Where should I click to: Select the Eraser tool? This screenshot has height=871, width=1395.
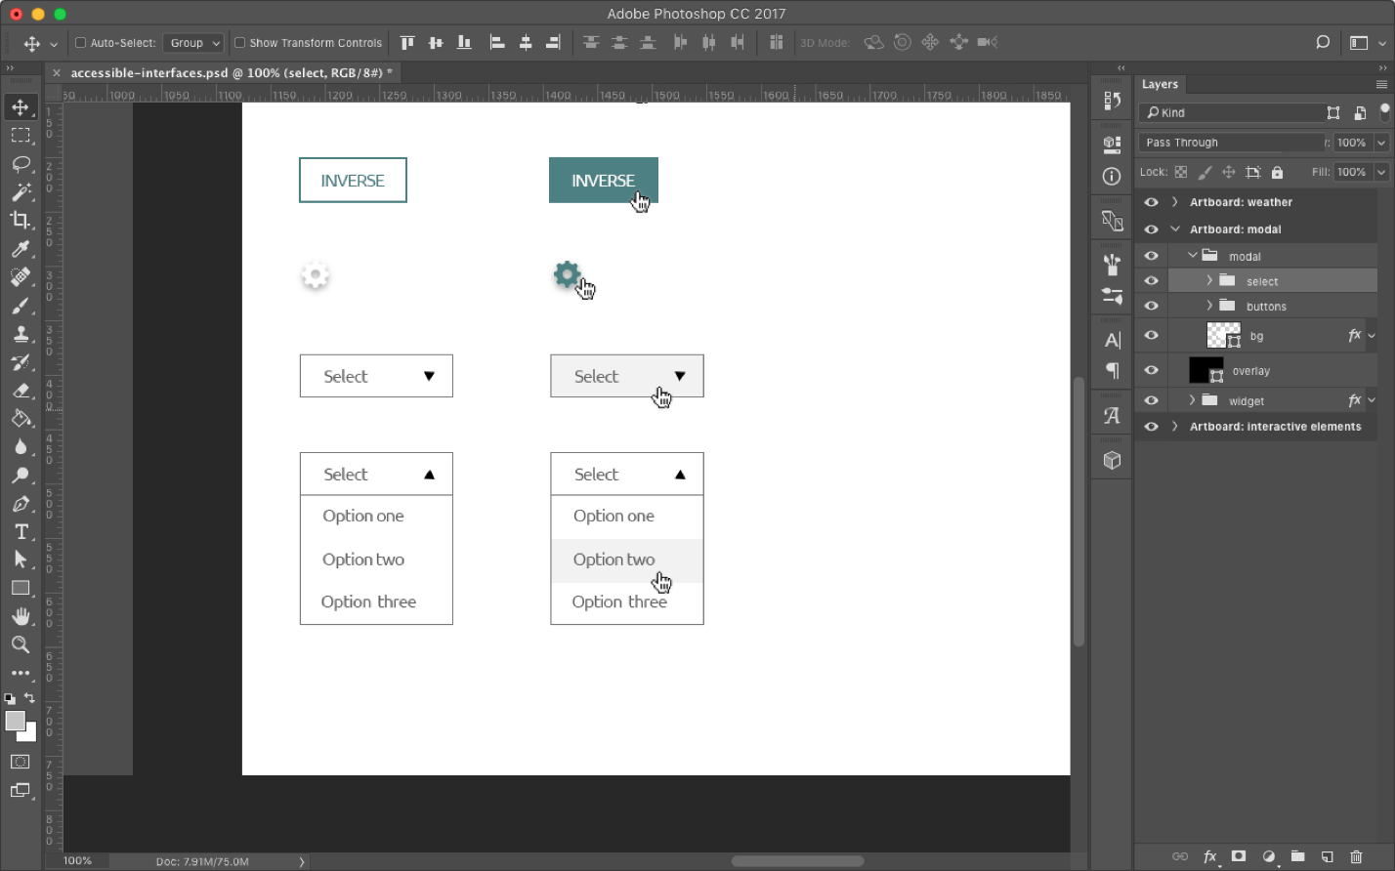(x=21, y=391)
